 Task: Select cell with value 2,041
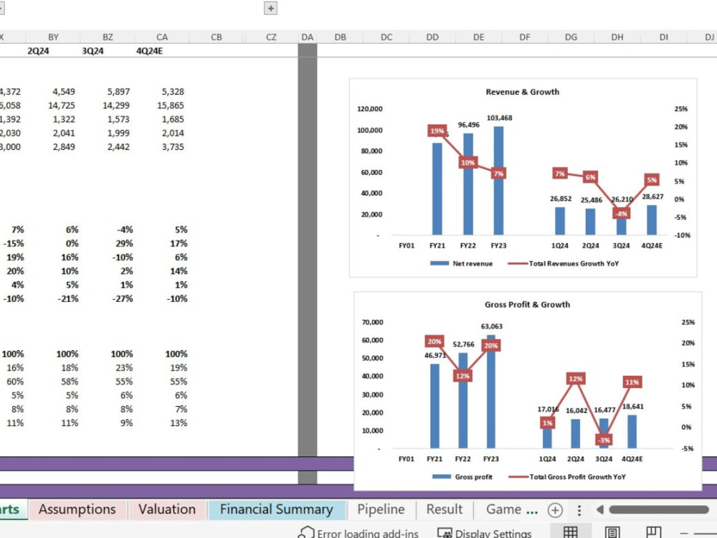(x=53, y=133)
